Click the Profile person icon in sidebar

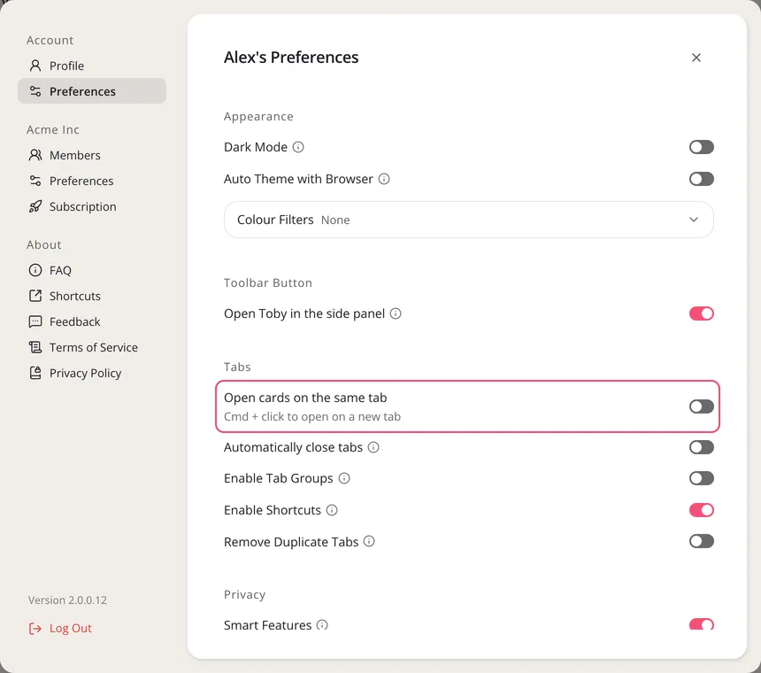[x=35, y=66]
